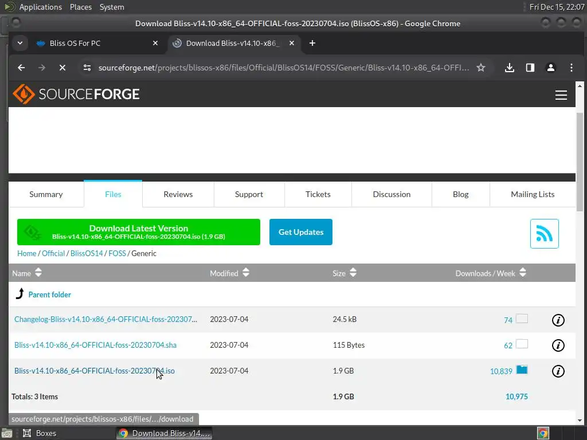This screenshot has width=587, height=440.
Task: Open the Chrome profile icon
Action: click(x=551, y=68)
